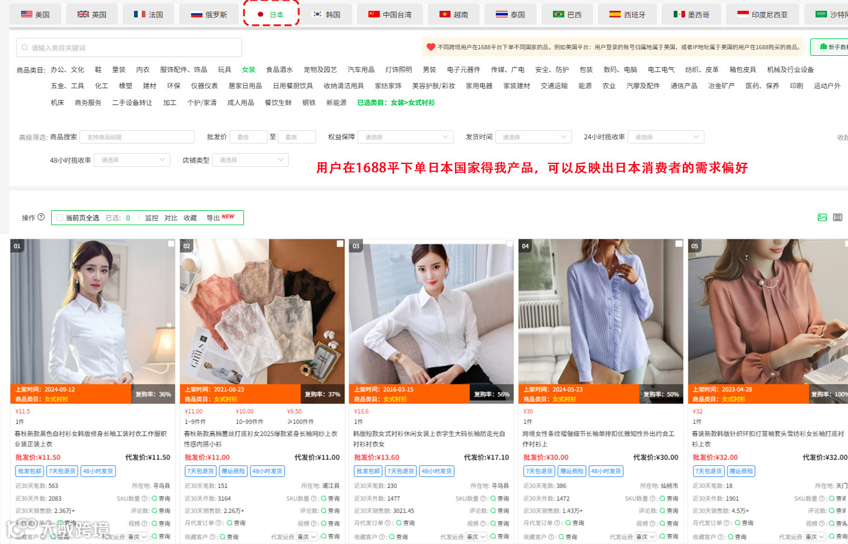Screen dimensions: 848x544
Task: Query SKU数量 for product 02
Action: coord(331,498)
